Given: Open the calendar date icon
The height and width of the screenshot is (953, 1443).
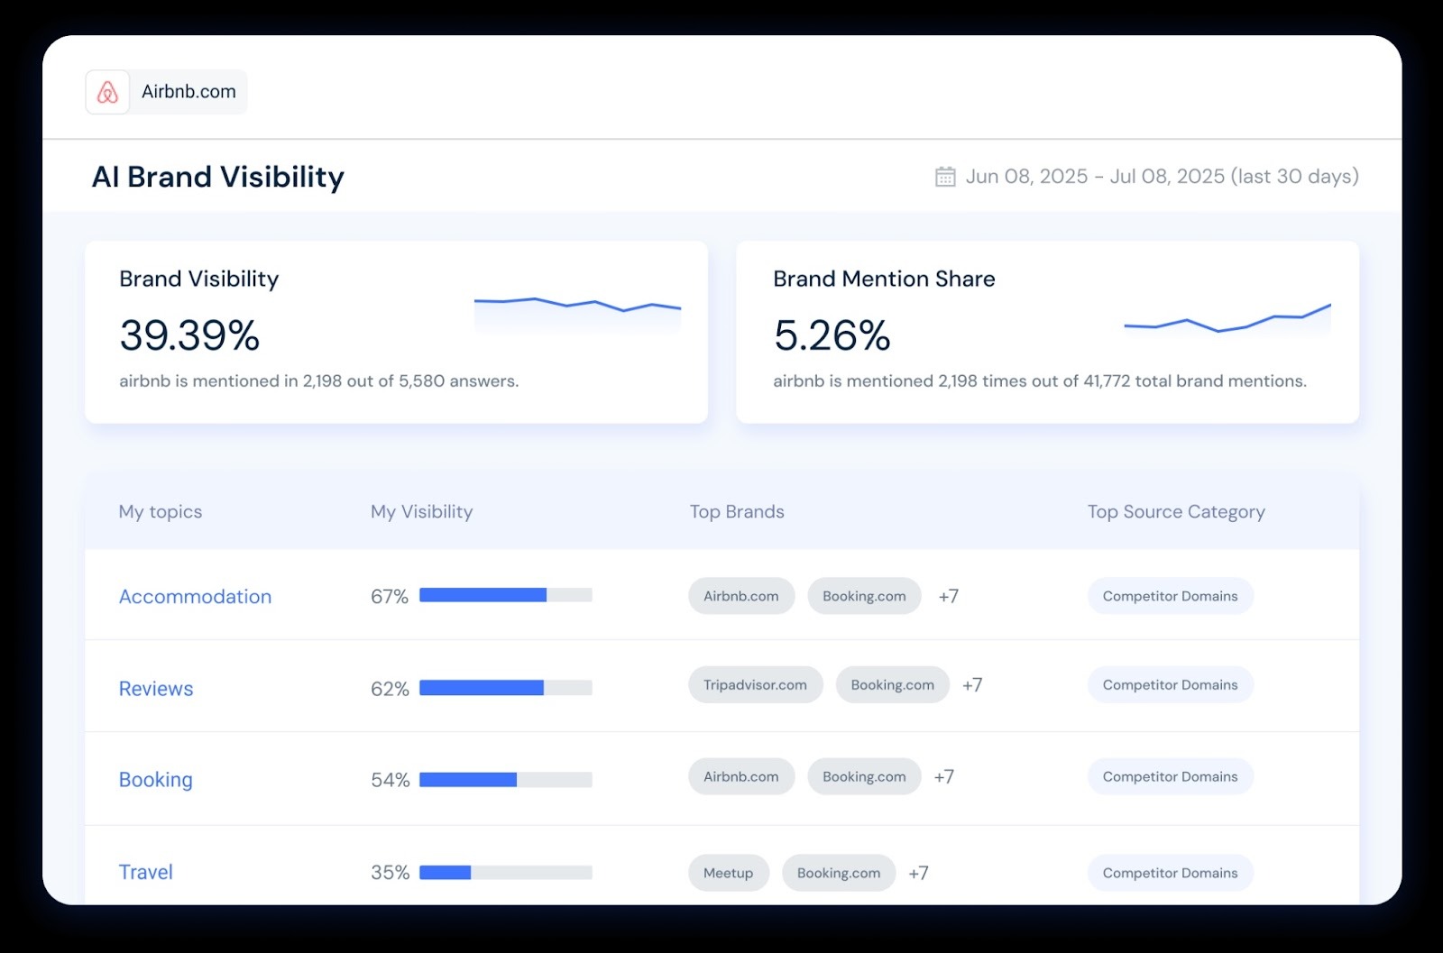Looking at the screenshot, I should tap(943, 177).
